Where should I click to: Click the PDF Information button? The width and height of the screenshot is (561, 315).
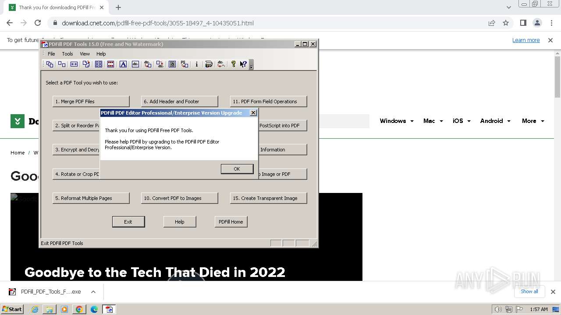(x=282, y=150)
